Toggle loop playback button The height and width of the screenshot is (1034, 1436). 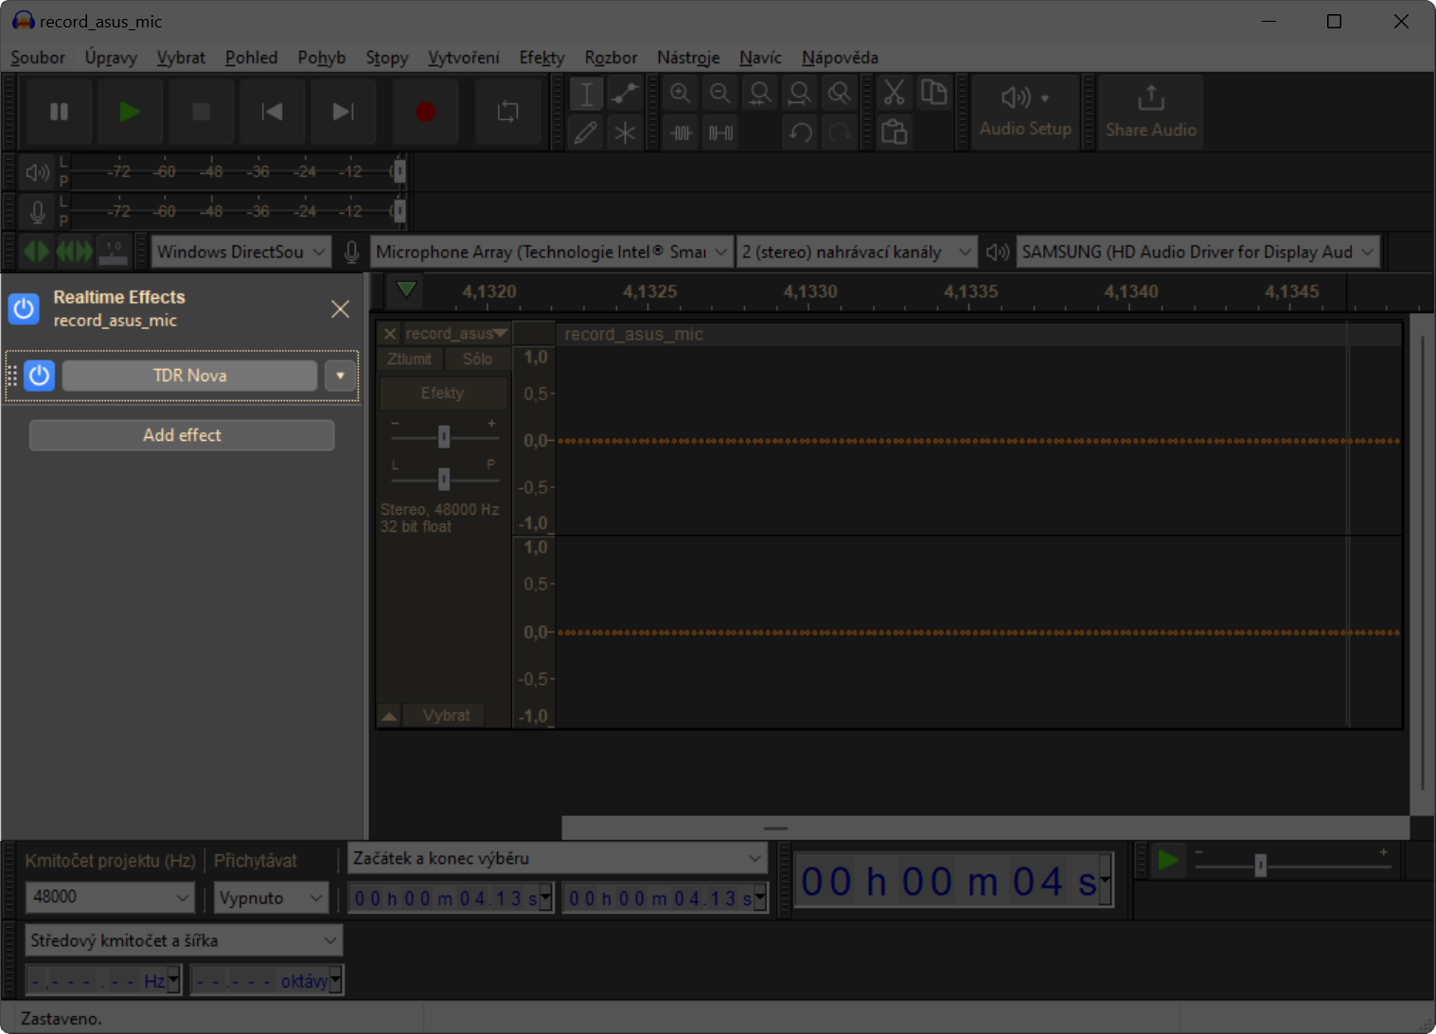click(508, 112)
